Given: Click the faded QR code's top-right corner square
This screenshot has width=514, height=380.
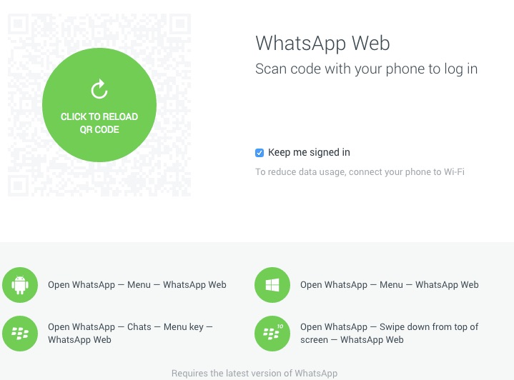Looking at the screenshot, I should 180,24.
